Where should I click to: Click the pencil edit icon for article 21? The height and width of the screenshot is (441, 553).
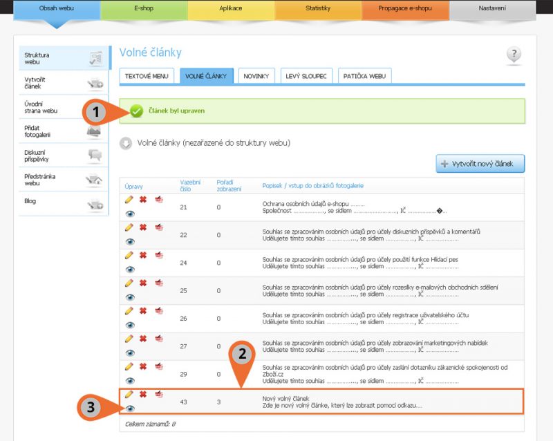click(129, 199)
